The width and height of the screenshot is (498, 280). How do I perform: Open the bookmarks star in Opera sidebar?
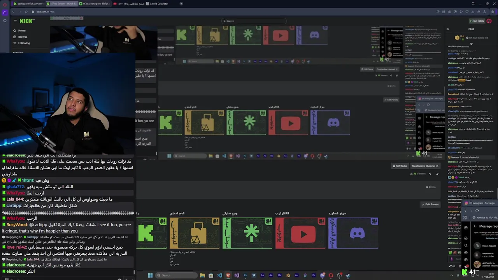coord(4,20)
